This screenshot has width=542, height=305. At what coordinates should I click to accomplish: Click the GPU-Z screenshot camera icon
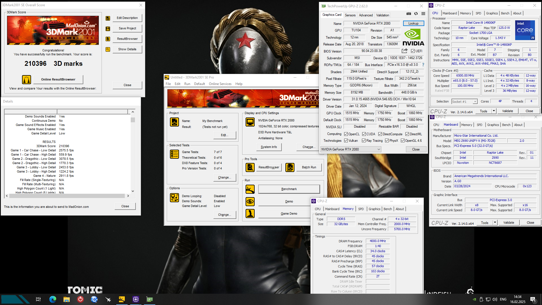pos(409,14)
